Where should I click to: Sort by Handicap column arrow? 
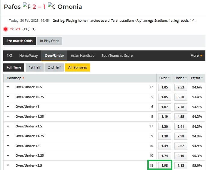23,78
